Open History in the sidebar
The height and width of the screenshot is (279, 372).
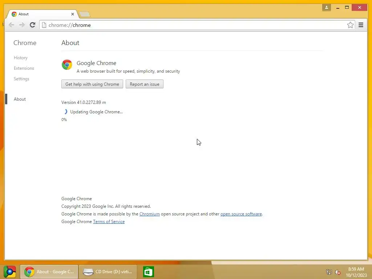click(x=21, y=58)
